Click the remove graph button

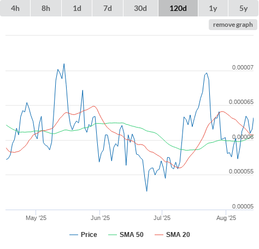[x=233, y=25]
